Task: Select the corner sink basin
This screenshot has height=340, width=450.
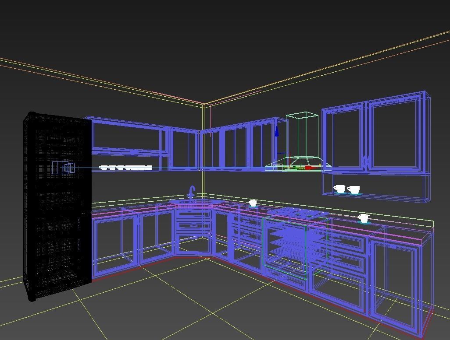Action: coord(196,203)
